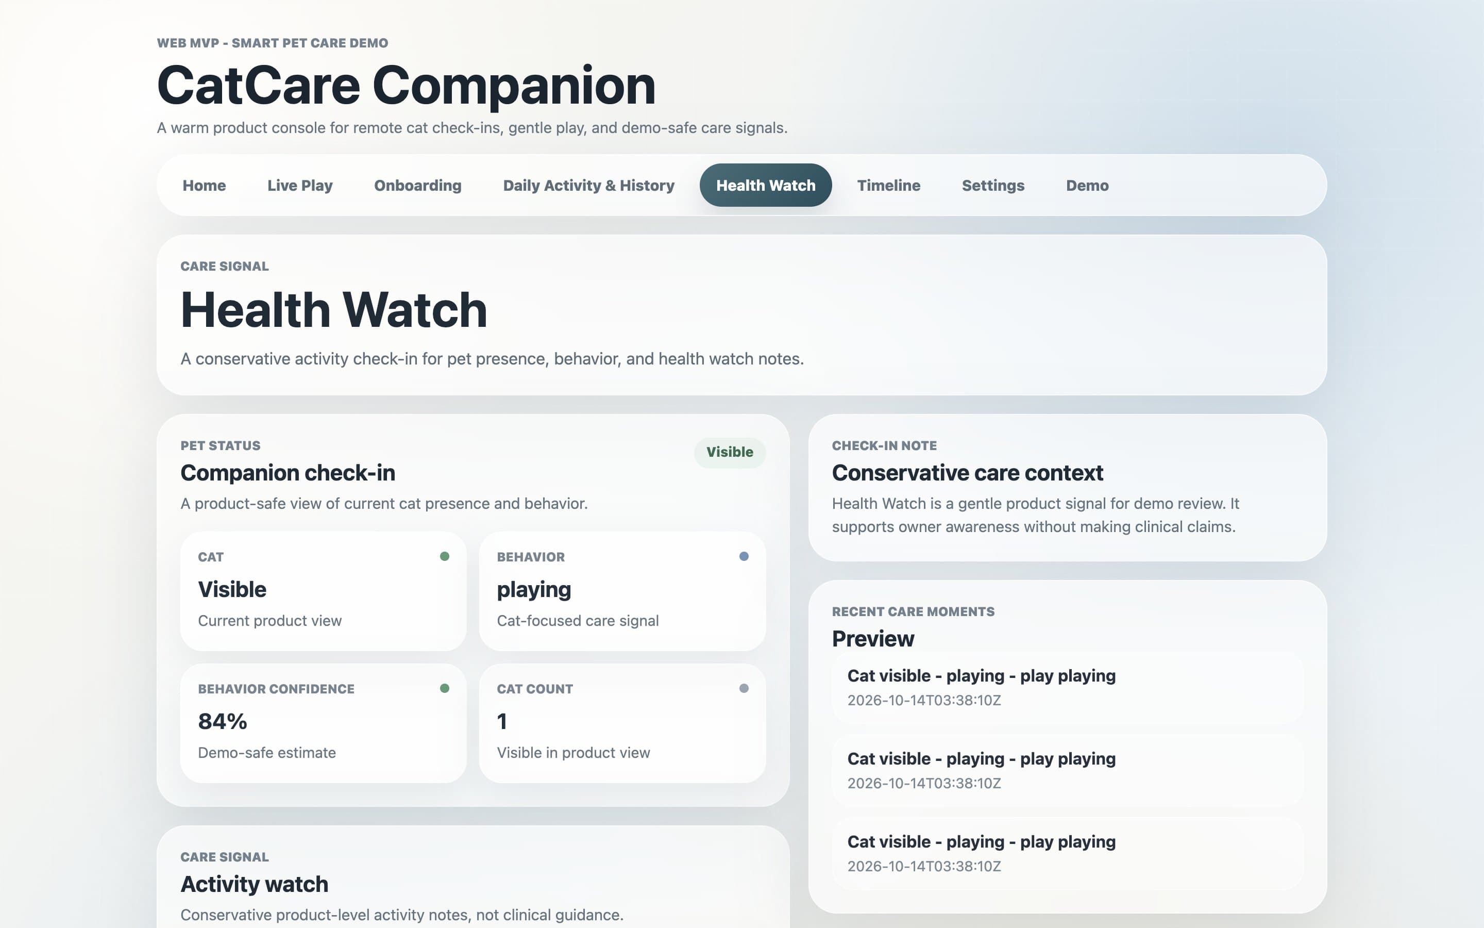Switch to the Live Play tab

(x=300, y=186)
